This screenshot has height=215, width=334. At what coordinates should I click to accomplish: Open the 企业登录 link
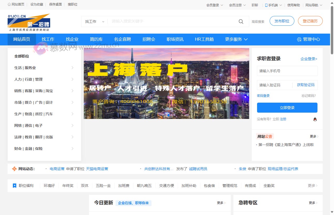(309, 59)
